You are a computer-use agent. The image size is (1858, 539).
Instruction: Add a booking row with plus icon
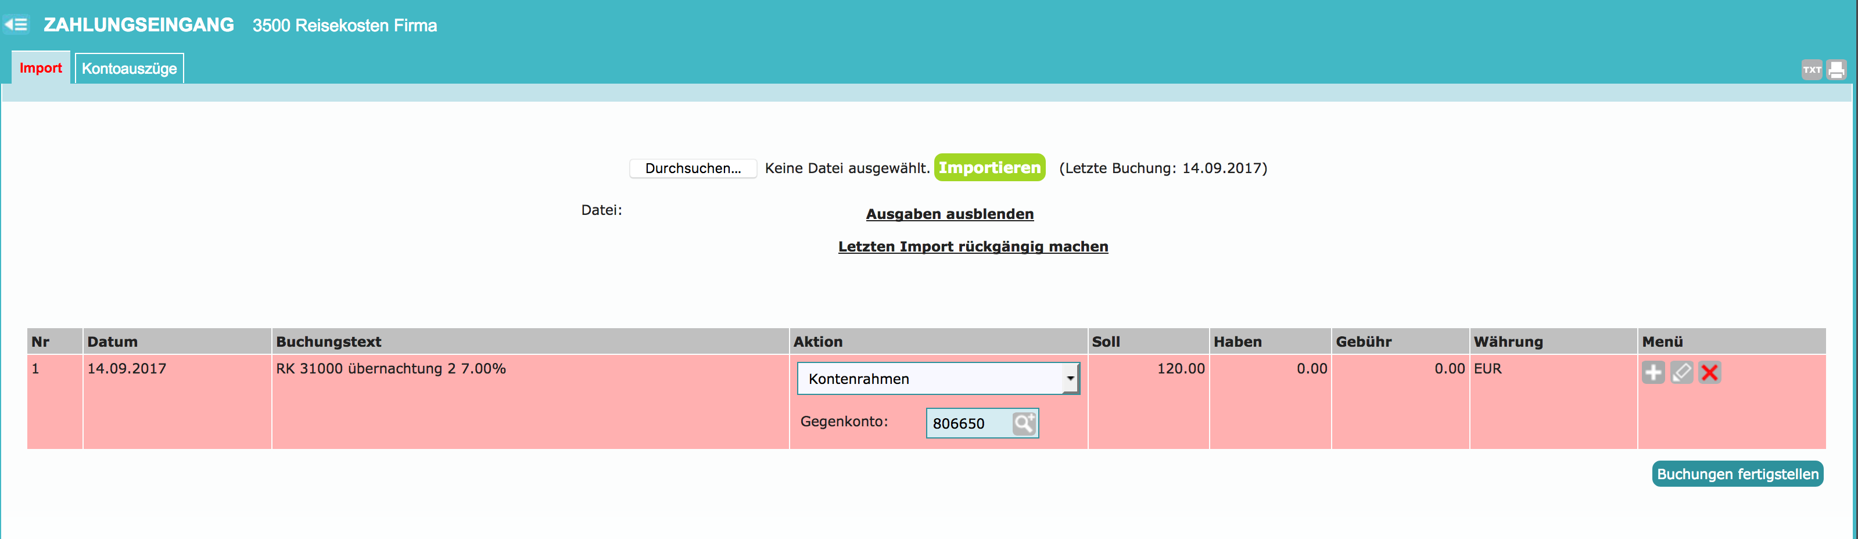[1653, 372]
